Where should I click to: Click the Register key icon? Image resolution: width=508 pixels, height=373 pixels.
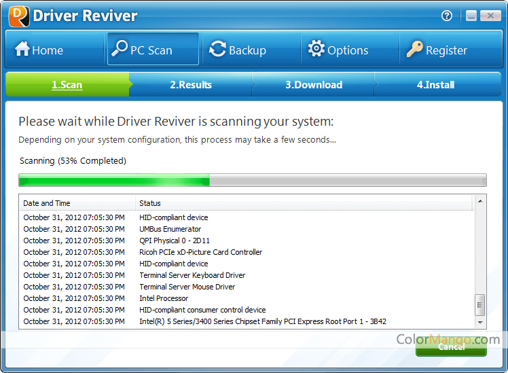pos(415,49)
